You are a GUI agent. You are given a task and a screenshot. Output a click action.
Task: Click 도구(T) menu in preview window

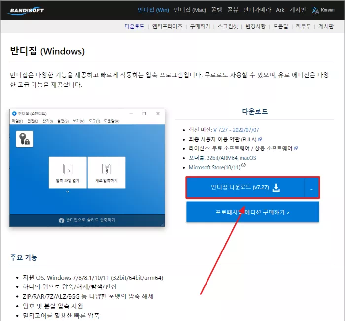94,121
